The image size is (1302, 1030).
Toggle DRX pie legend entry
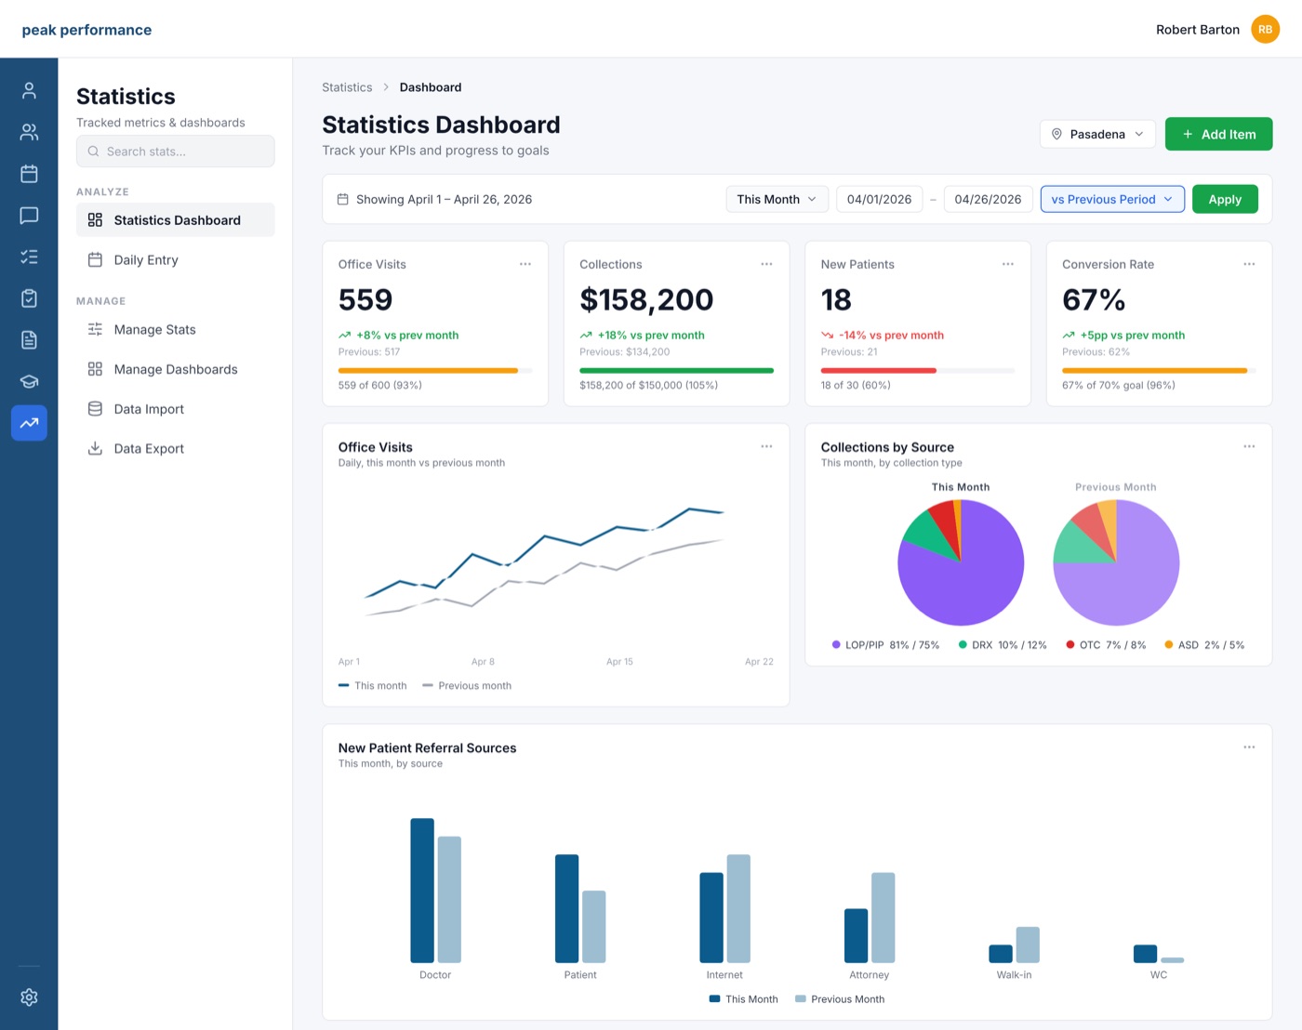(x=1003, y=645)
